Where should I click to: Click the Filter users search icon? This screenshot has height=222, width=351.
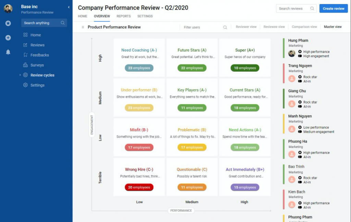(225, 27)
